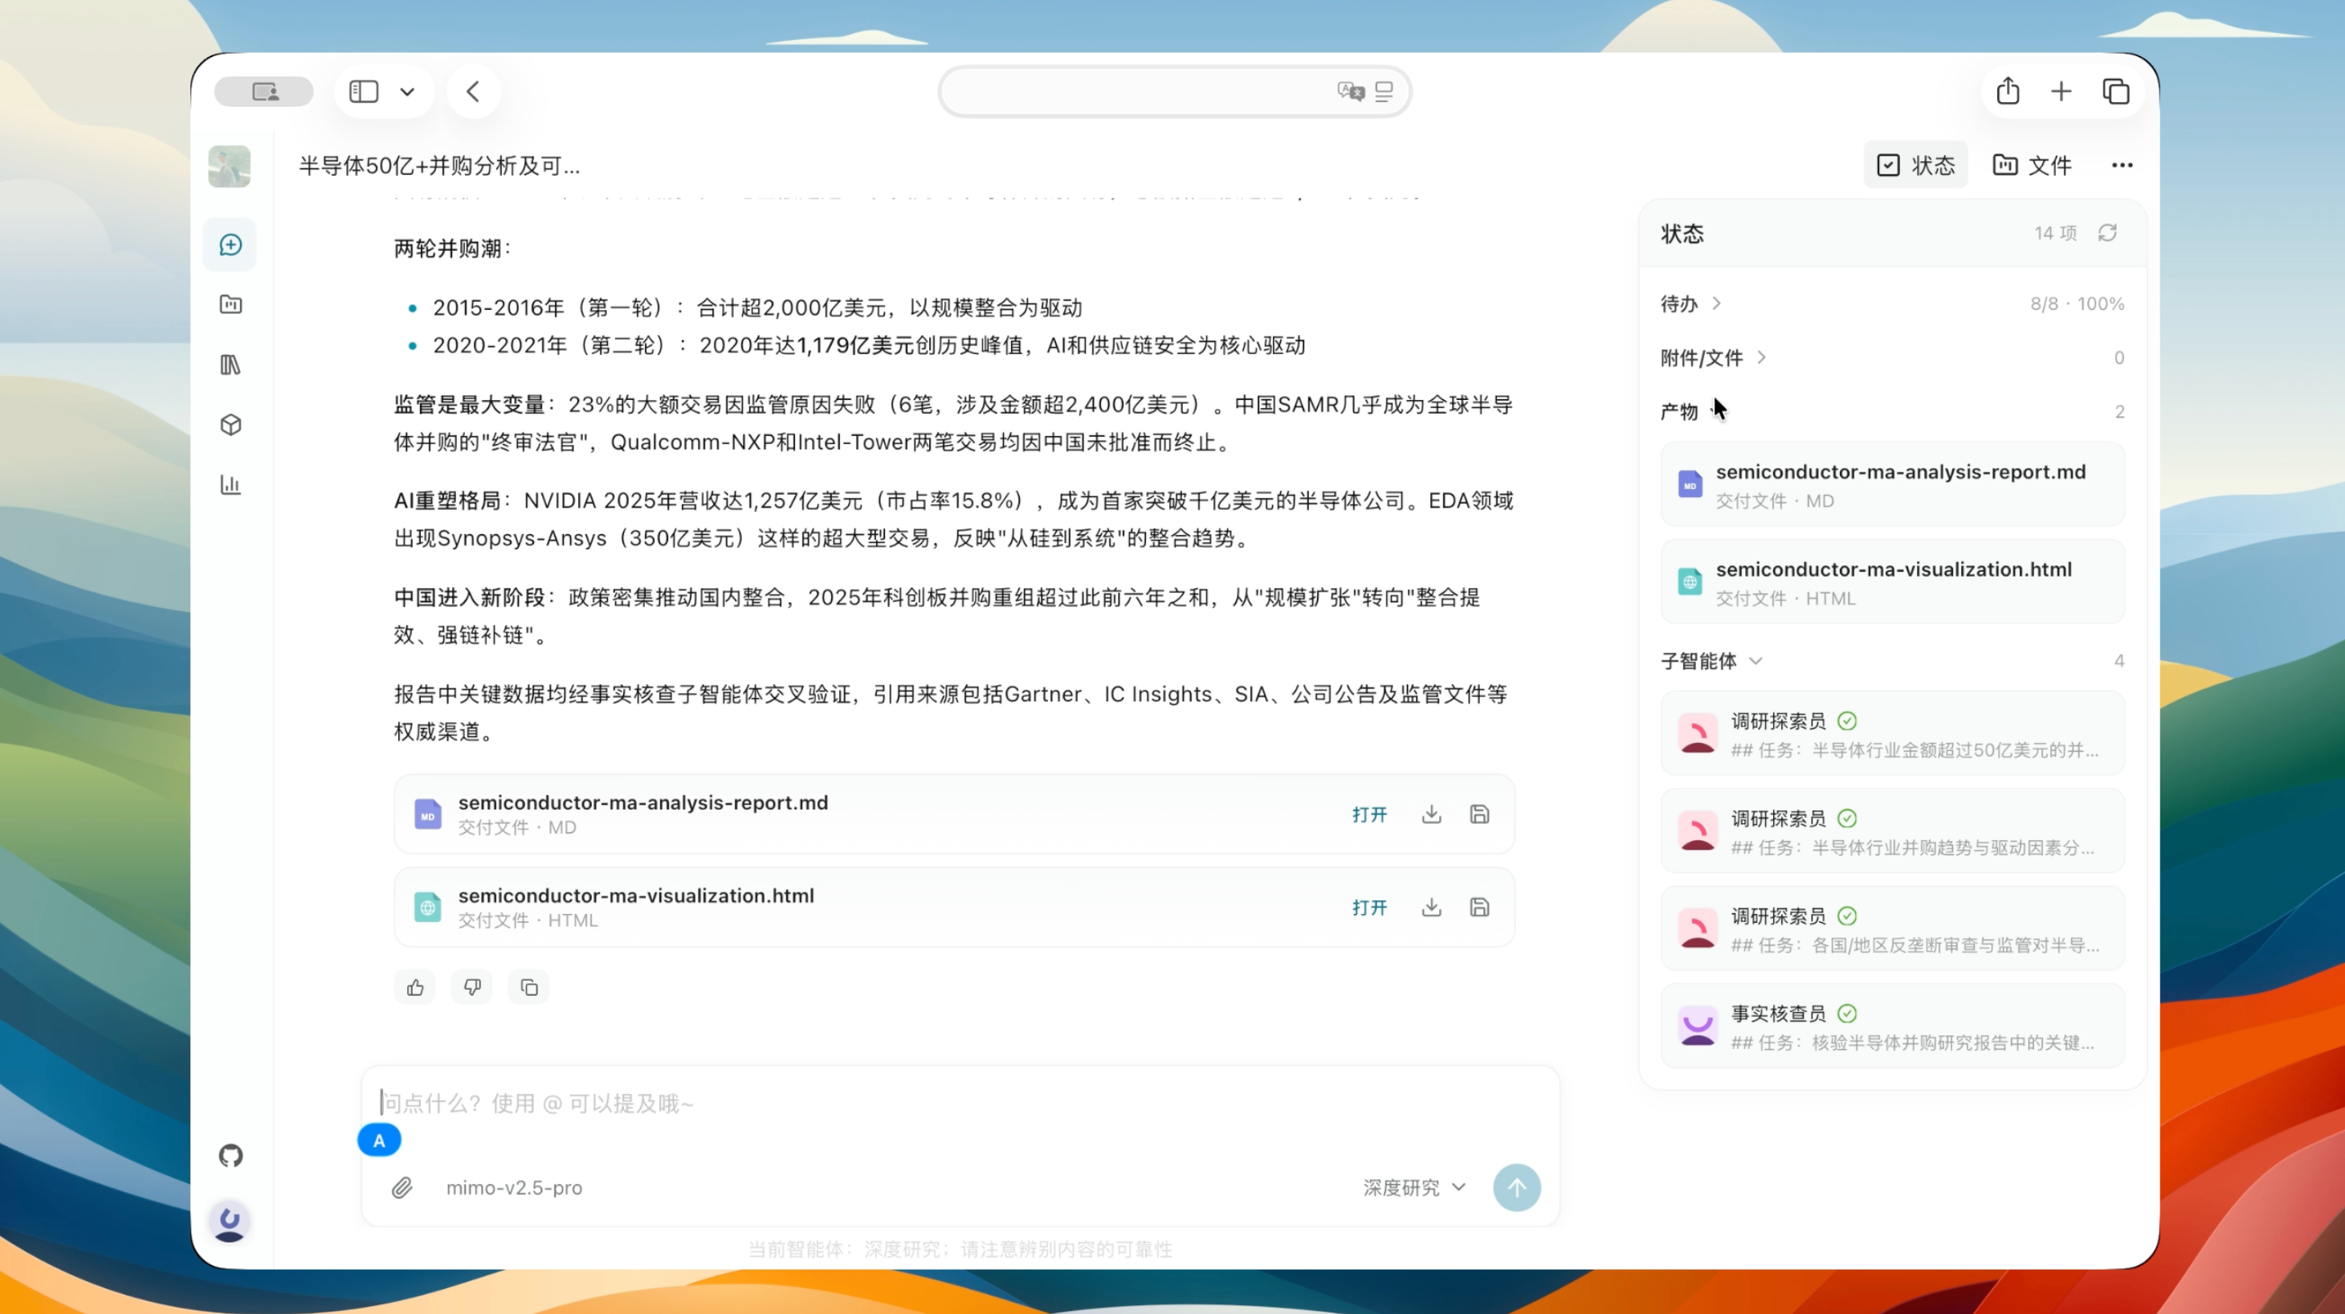The width and height of the screenshot is (2345, 1314).
Task: Give the response a thumbs down
Action: (471, 987)
